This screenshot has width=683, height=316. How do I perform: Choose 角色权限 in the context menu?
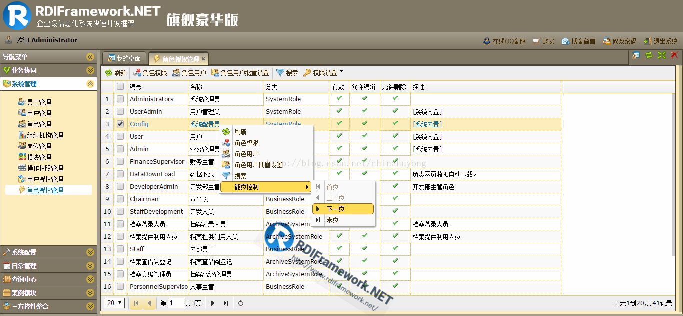coord(266,143)
